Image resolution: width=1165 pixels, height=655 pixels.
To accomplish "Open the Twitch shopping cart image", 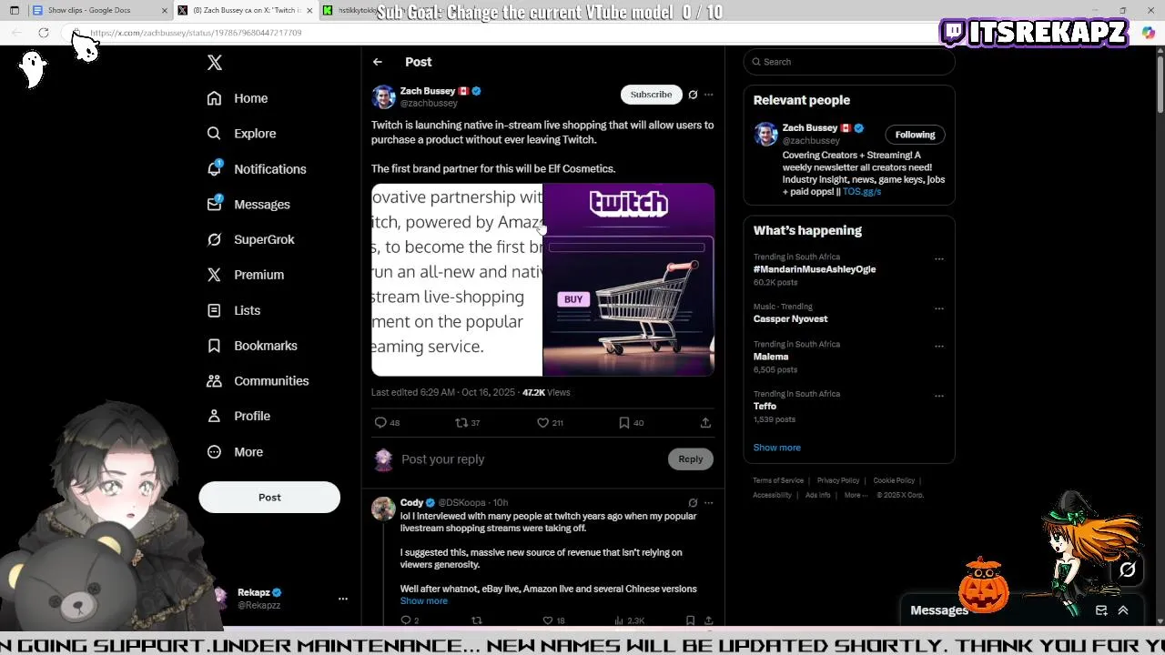I will [x=629, y=280].
